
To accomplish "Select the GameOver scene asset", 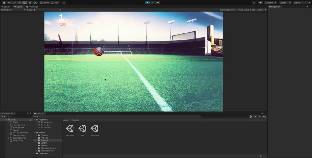I will pos(70,130).
